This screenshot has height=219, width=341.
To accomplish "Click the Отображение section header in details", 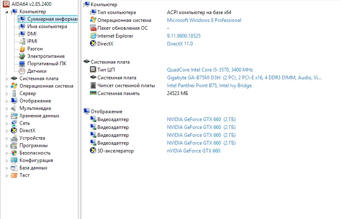I will coord(106,112).
